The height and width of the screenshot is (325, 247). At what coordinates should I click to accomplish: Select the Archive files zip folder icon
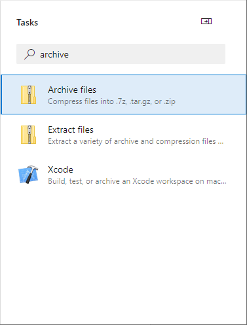click(x=28, y=95)
